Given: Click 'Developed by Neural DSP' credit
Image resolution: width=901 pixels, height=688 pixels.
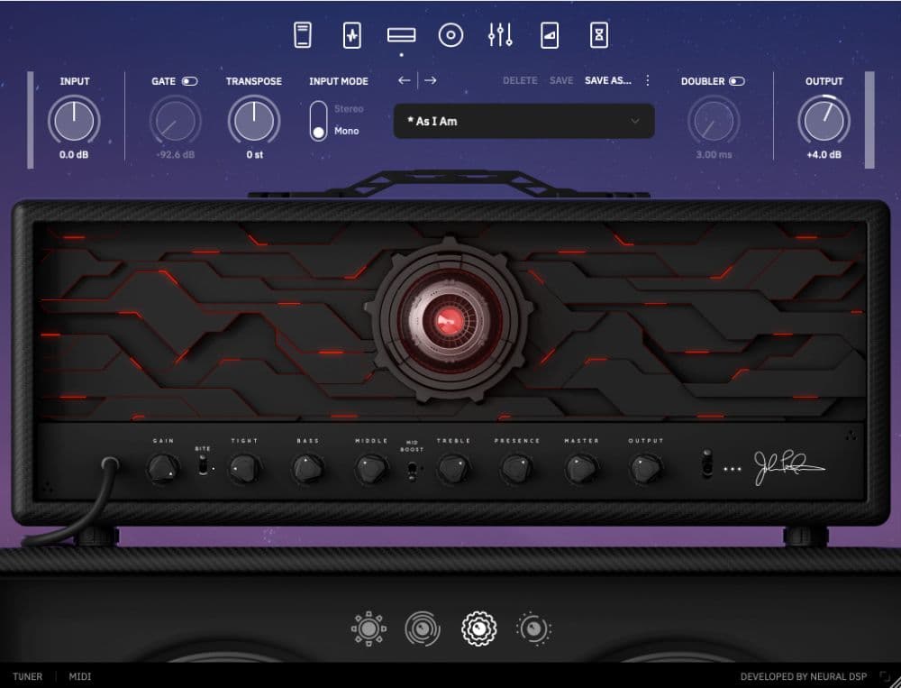Looking at the screenshot, I should click(x=804, y=676).
